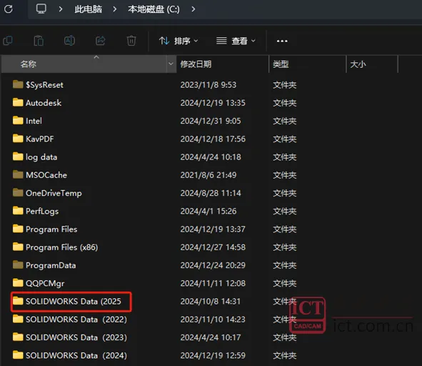Select the Intel folder
422x366 pixels.
click(x=27, y=121)
